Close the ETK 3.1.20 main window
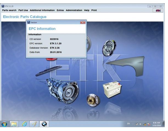Image resolution: width=168 pixels, height=131 pixels. tap(161, 6)
